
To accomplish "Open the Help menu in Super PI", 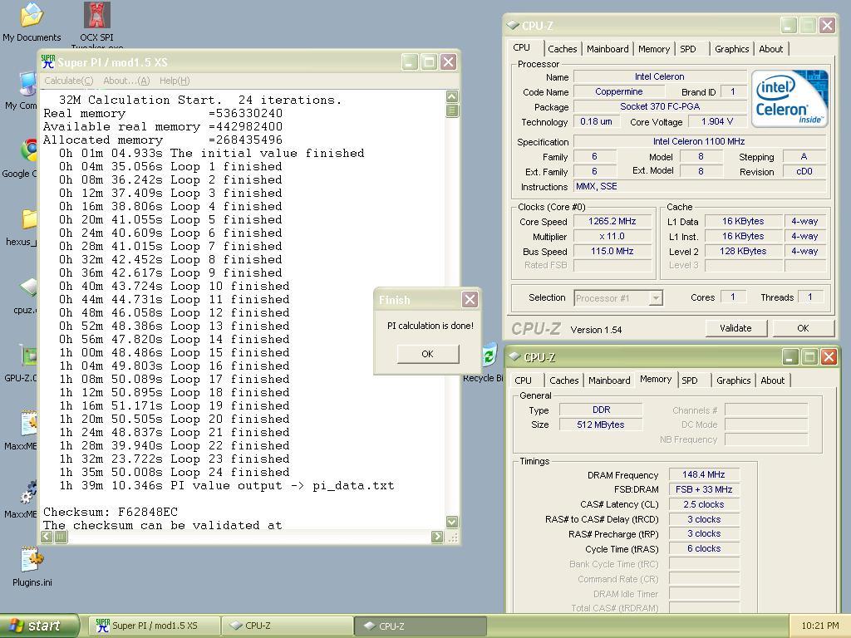I will point(175,81).
